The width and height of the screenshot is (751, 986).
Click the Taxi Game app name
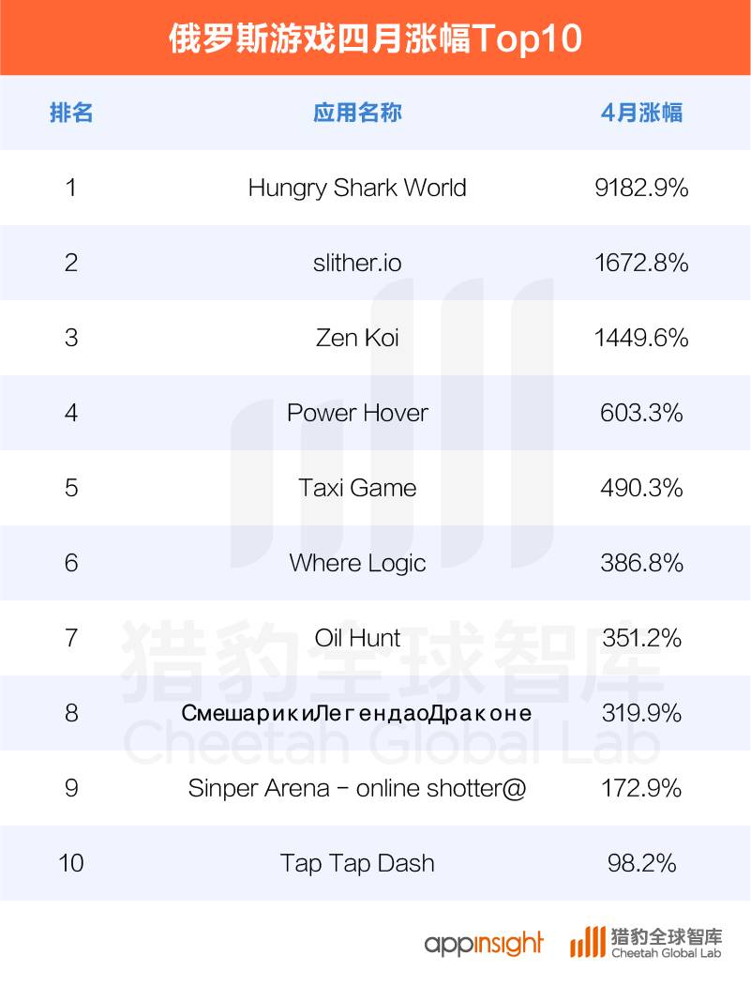pyautogui.click(x=357, y=488)
